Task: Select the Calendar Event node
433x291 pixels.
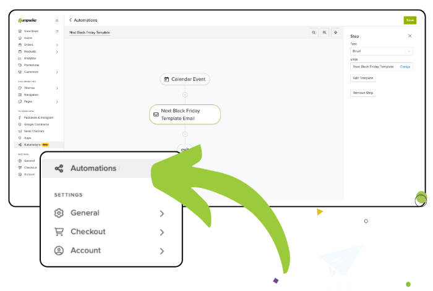Action: coord(184,79)
